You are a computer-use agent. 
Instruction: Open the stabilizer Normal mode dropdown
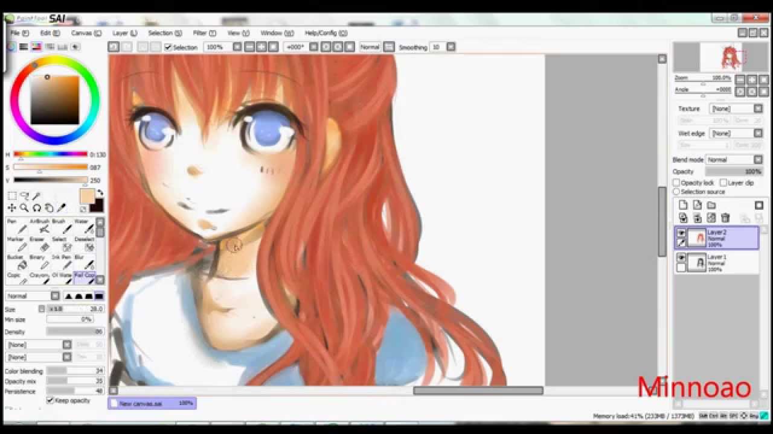[x=389, y=47]
